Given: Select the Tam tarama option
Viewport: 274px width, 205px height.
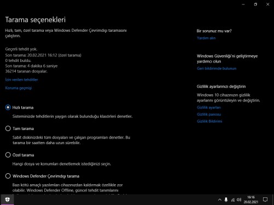Looking at the screenshot, I should click(x=8, y=128).
